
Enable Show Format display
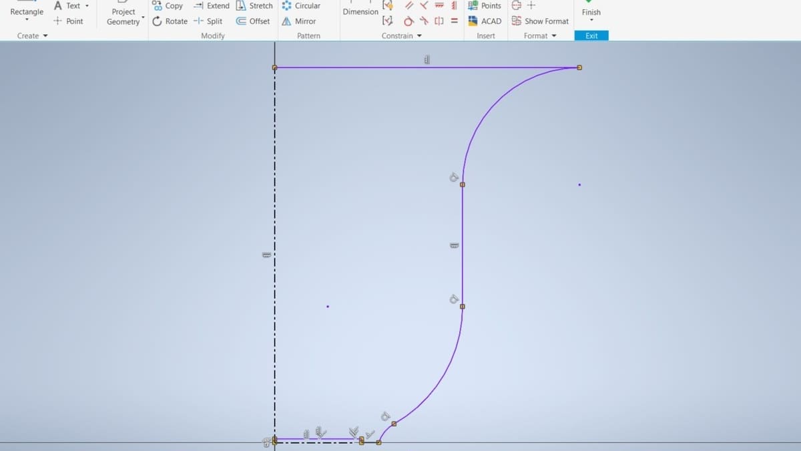pyautogui.click(x=541, y=21)
